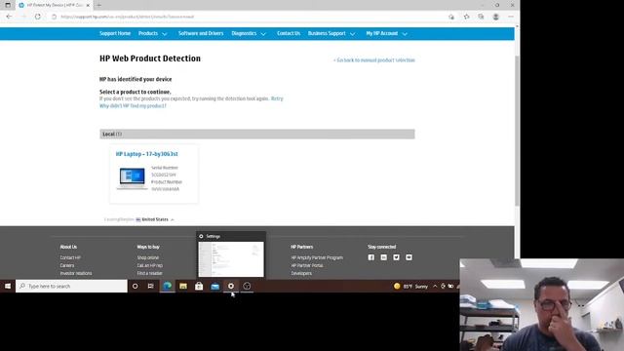Screen dimensions: 624x351
Task: Open the Edge three-dot menu
Action: [x=511, y=17]
